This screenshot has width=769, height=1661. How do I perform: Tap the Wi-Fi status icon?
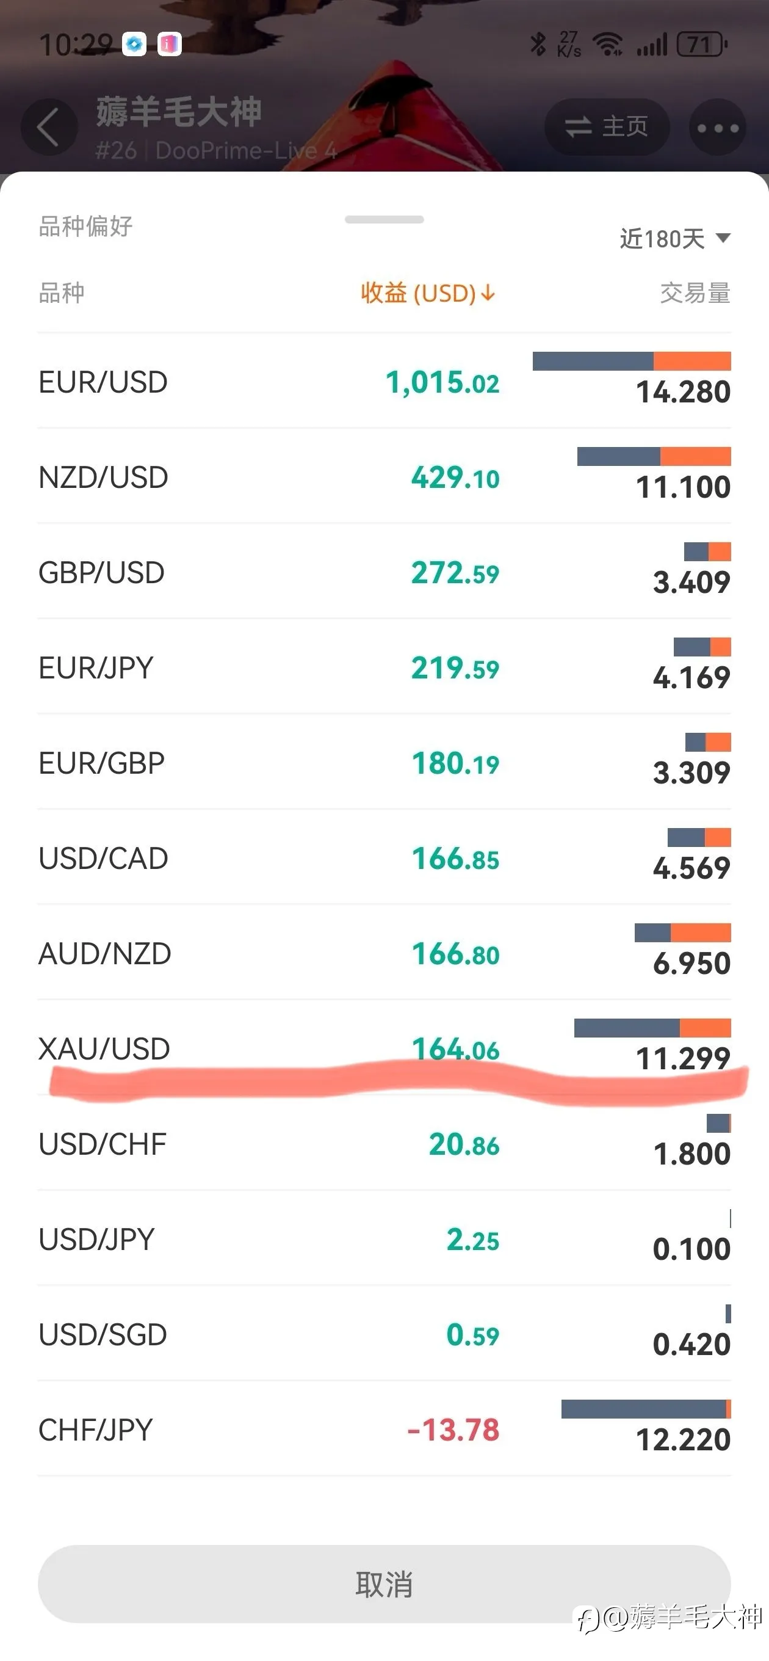tap(607, 45)
